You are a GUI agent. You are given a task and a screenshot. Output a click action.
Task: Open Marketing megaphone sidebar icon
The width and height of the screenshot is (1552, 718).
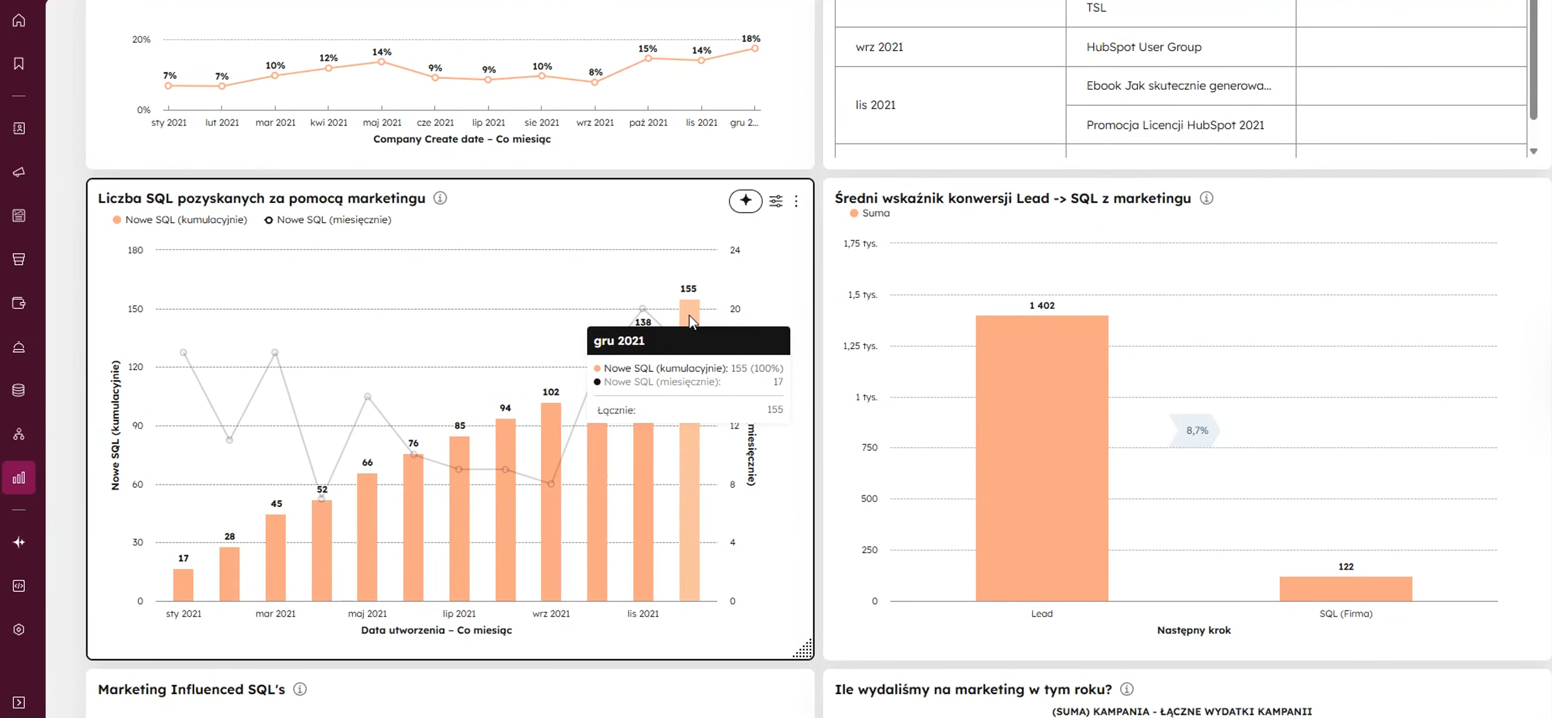[x=18, y=172]
